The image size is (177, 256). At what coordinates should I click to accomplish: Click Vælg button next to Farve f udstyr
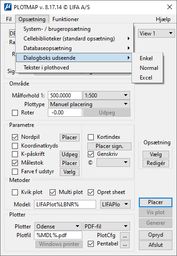click(x=69, y=172)
